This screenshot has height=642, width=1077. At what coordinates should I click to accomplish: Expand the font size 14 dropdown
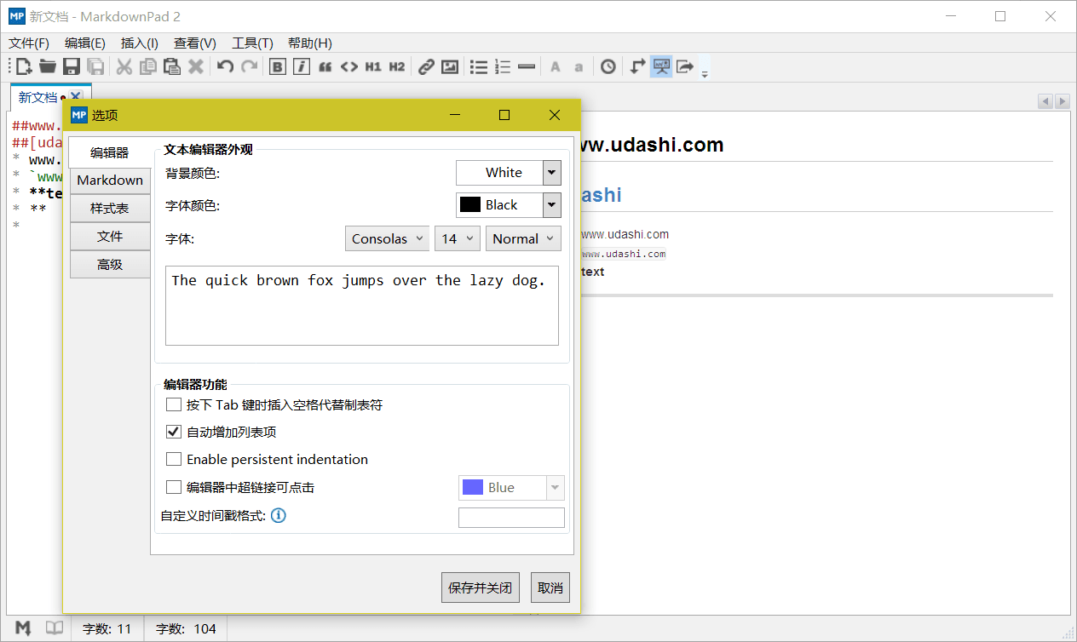tap(458, 238)
